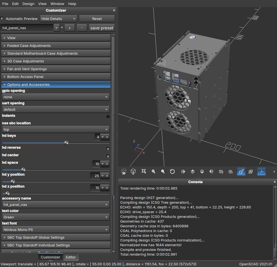The height and width of the screenshot is (267, 277).
Task: Switch to the Editor tab
Action: point(70,257)
